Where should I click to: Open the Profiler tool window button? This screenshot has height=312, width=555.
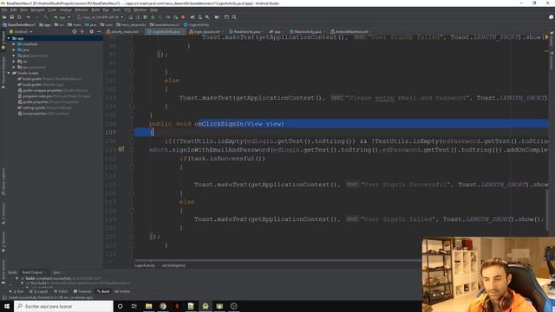pos(122,291)
